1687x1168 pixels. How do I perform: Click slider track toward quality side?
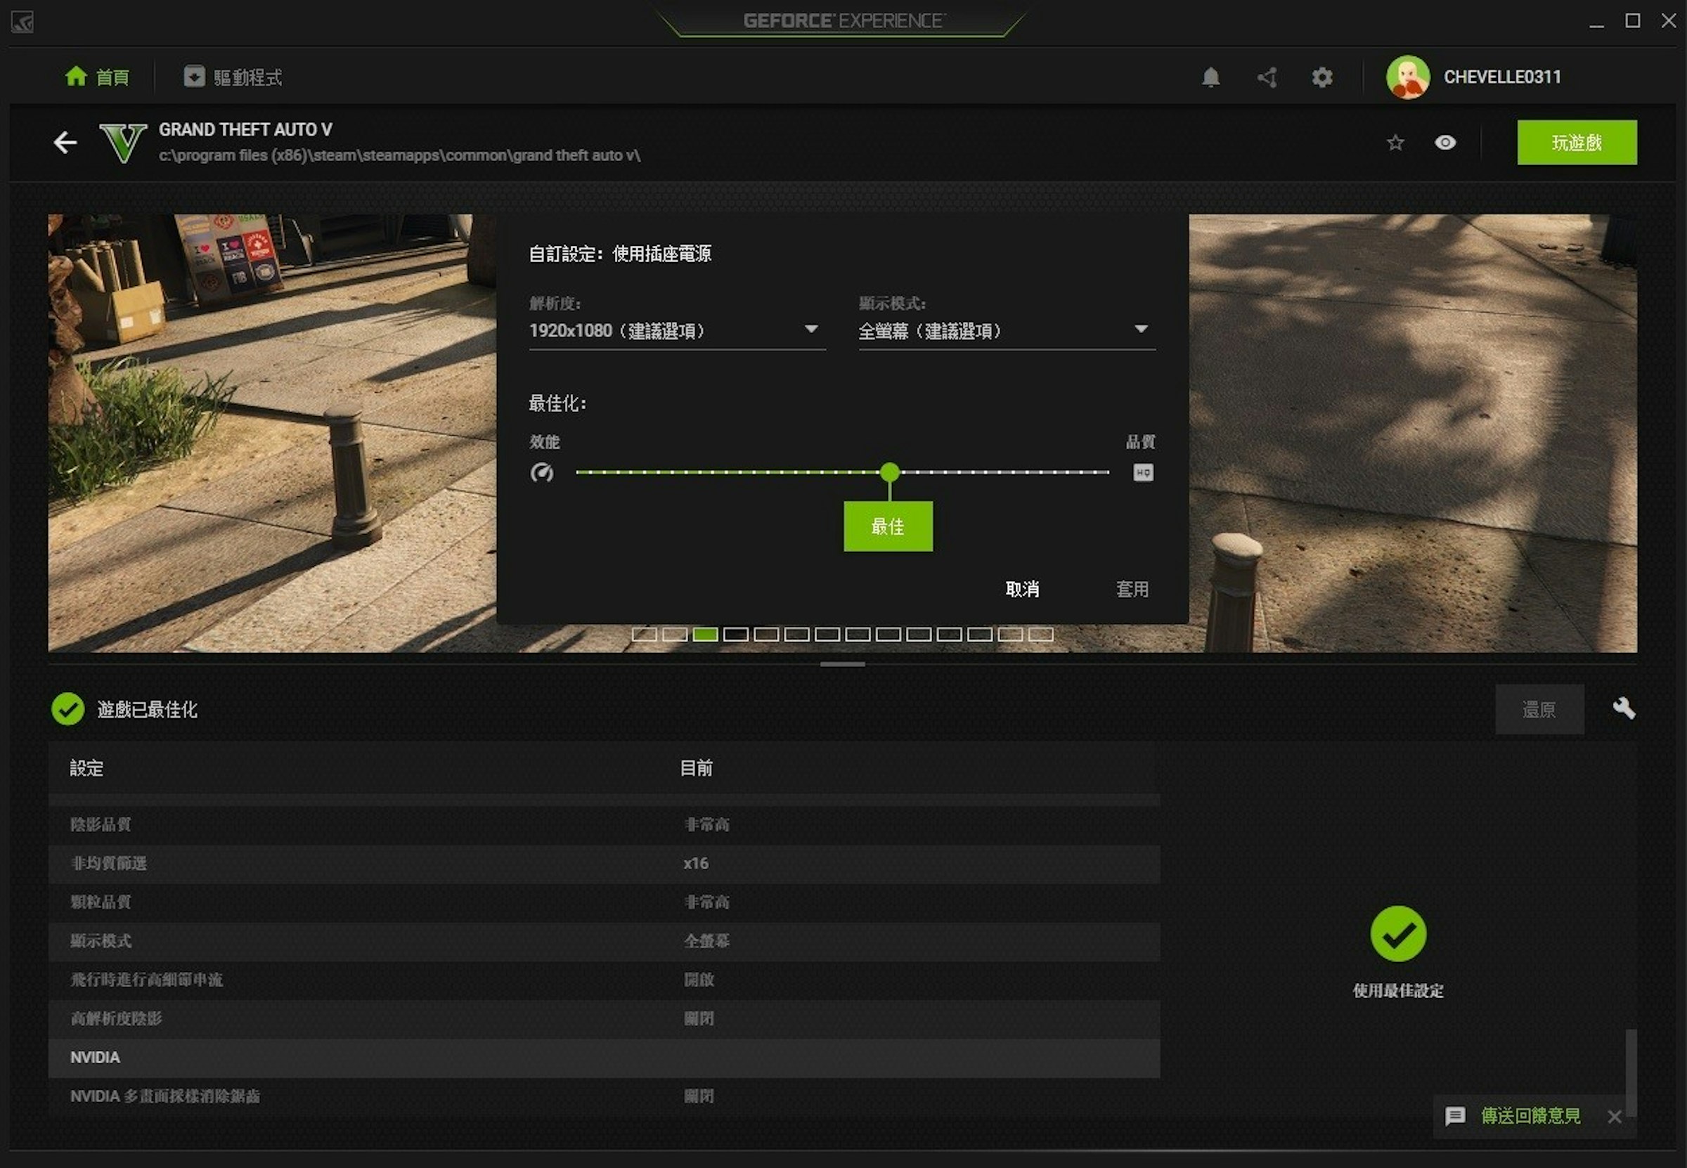1004,472
